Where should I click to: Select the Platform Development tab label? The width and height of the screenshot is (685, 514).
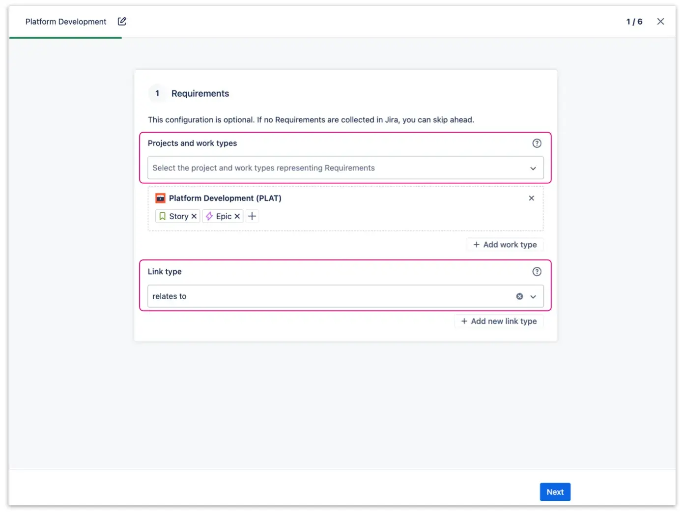(x=65, y=21)
